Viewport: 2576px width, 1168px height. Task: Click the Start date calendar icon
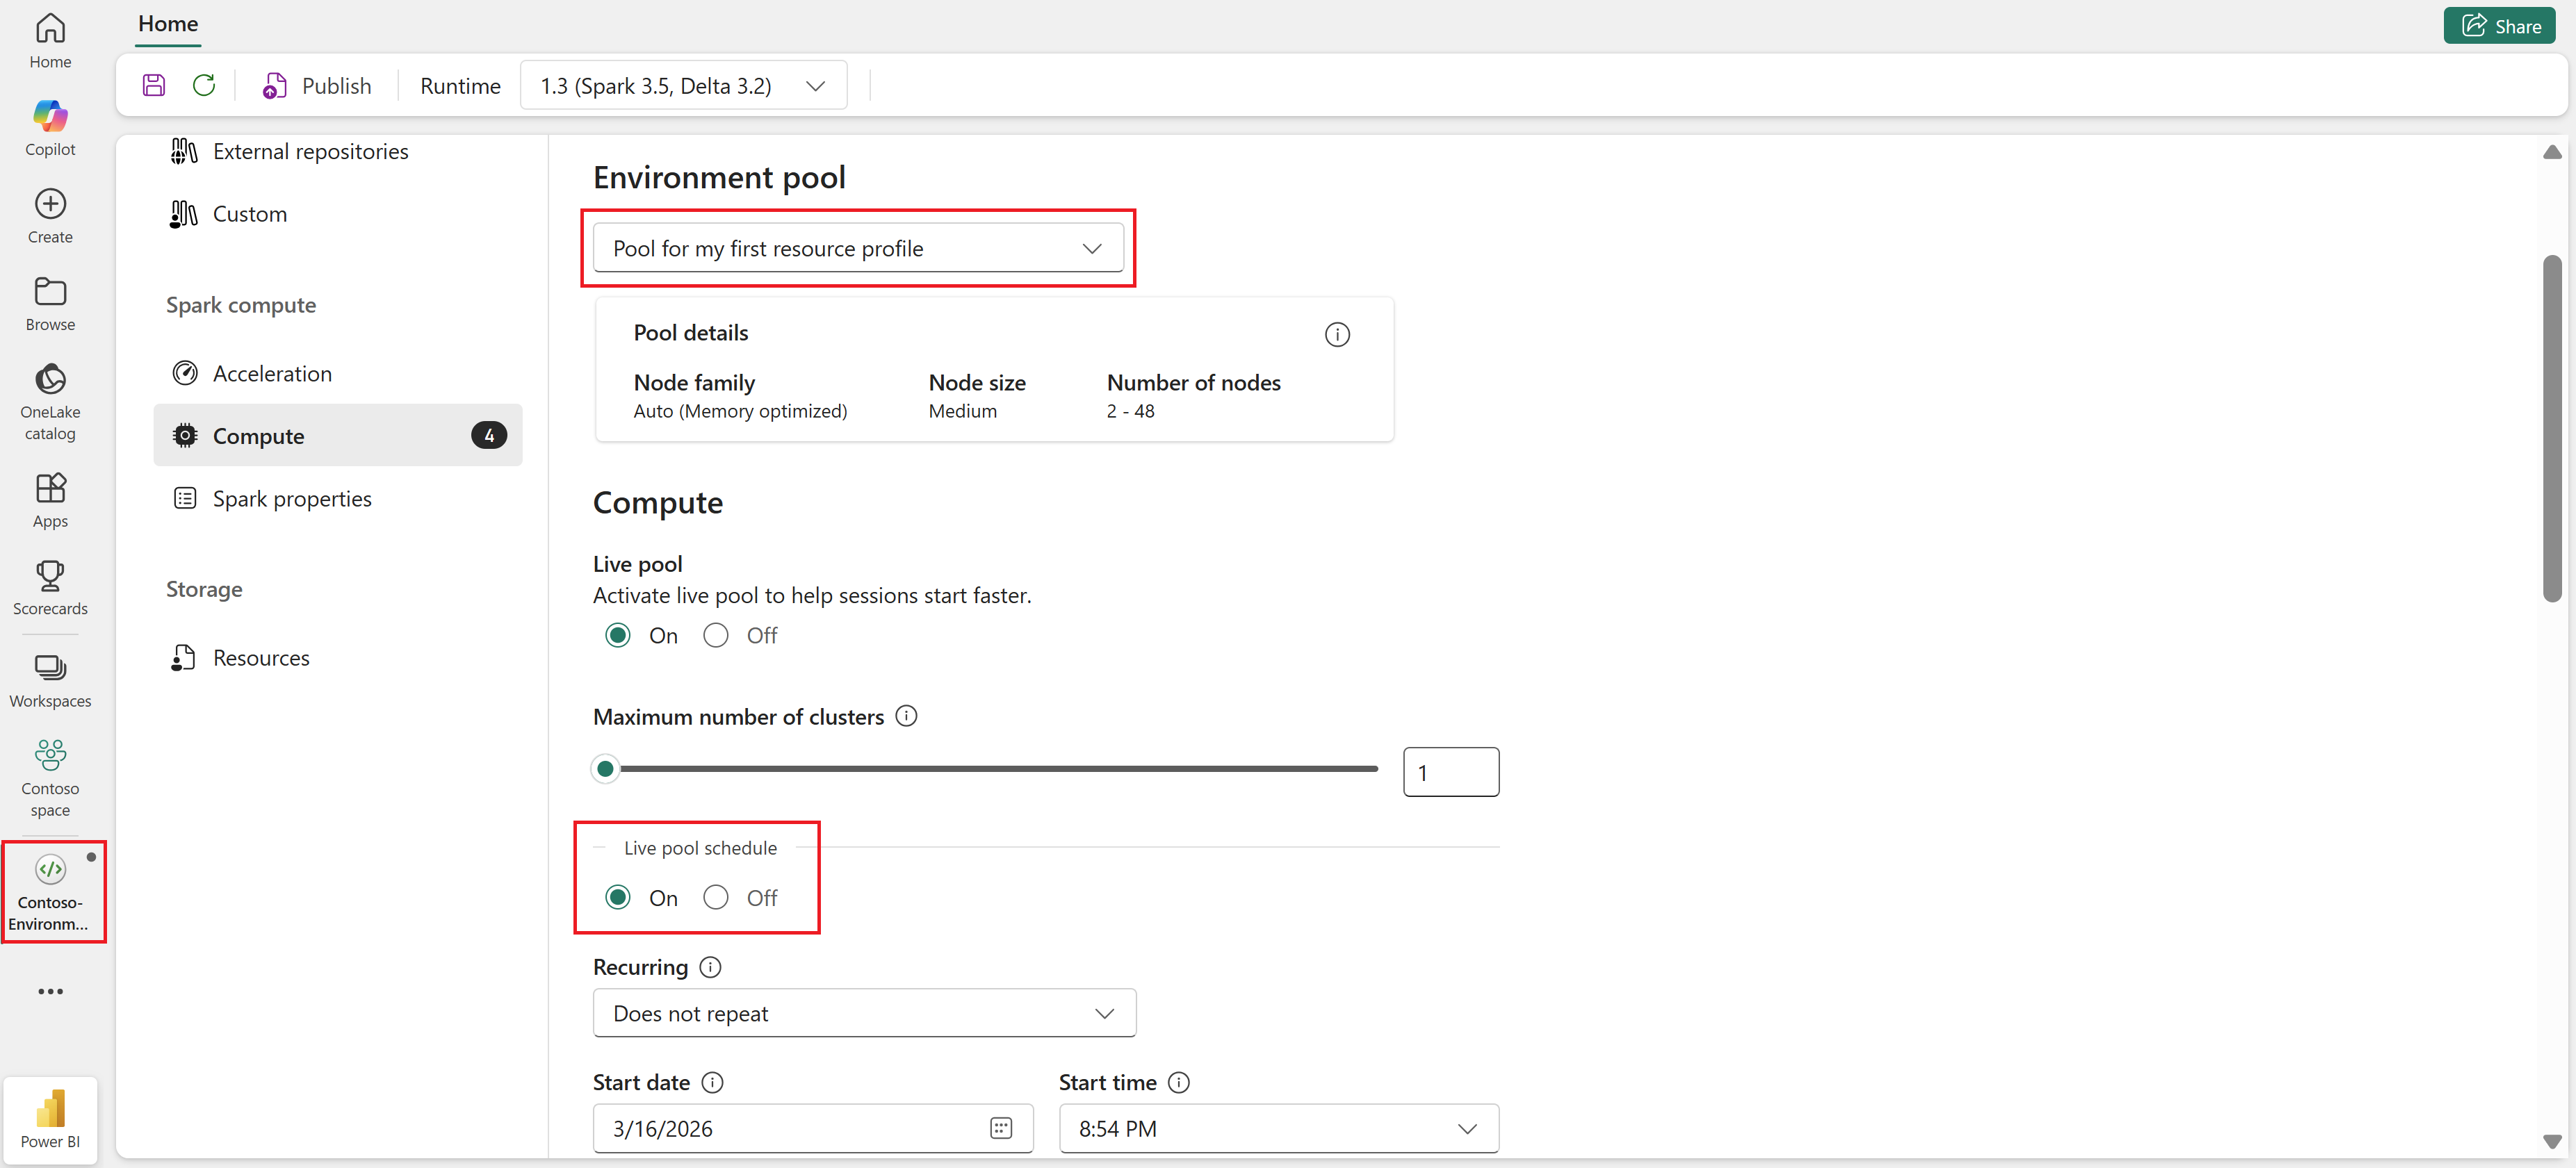pyautogui.click(x=1000, y=1128)
